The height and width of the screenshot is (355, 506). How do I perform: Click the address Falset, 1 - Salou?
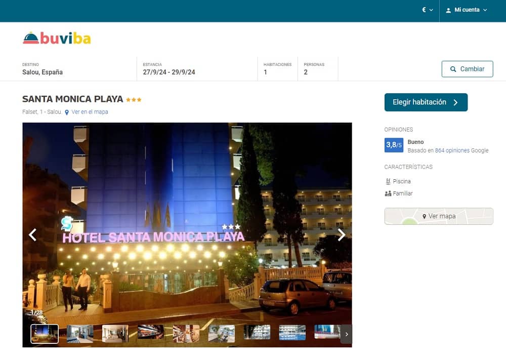[x=42, y=112]
